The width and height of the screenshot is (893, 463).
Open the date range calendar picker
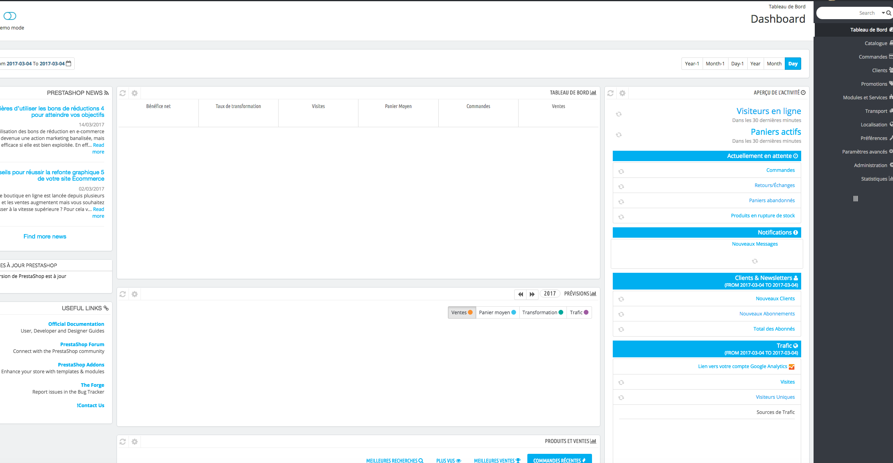(x=68, y=63)
